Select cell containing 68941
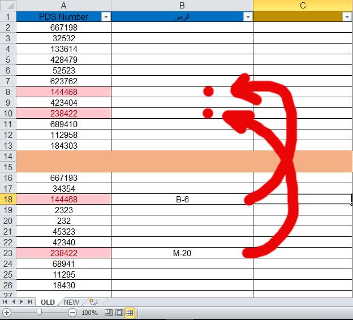The height and width of the screenshot is (320, 353). click(64, 263)
